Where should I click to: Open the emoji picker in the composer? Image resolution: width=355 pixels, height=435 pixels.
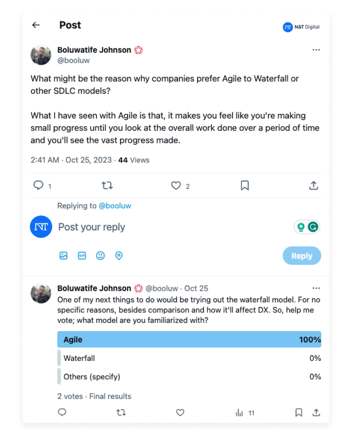pyautogui.click(x=100, y=256)
